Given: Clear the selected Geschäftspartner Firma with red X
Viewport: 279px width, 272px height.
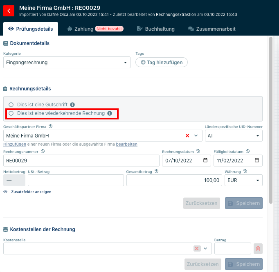Looking at the screenshot, I should [x=187, y=135].
